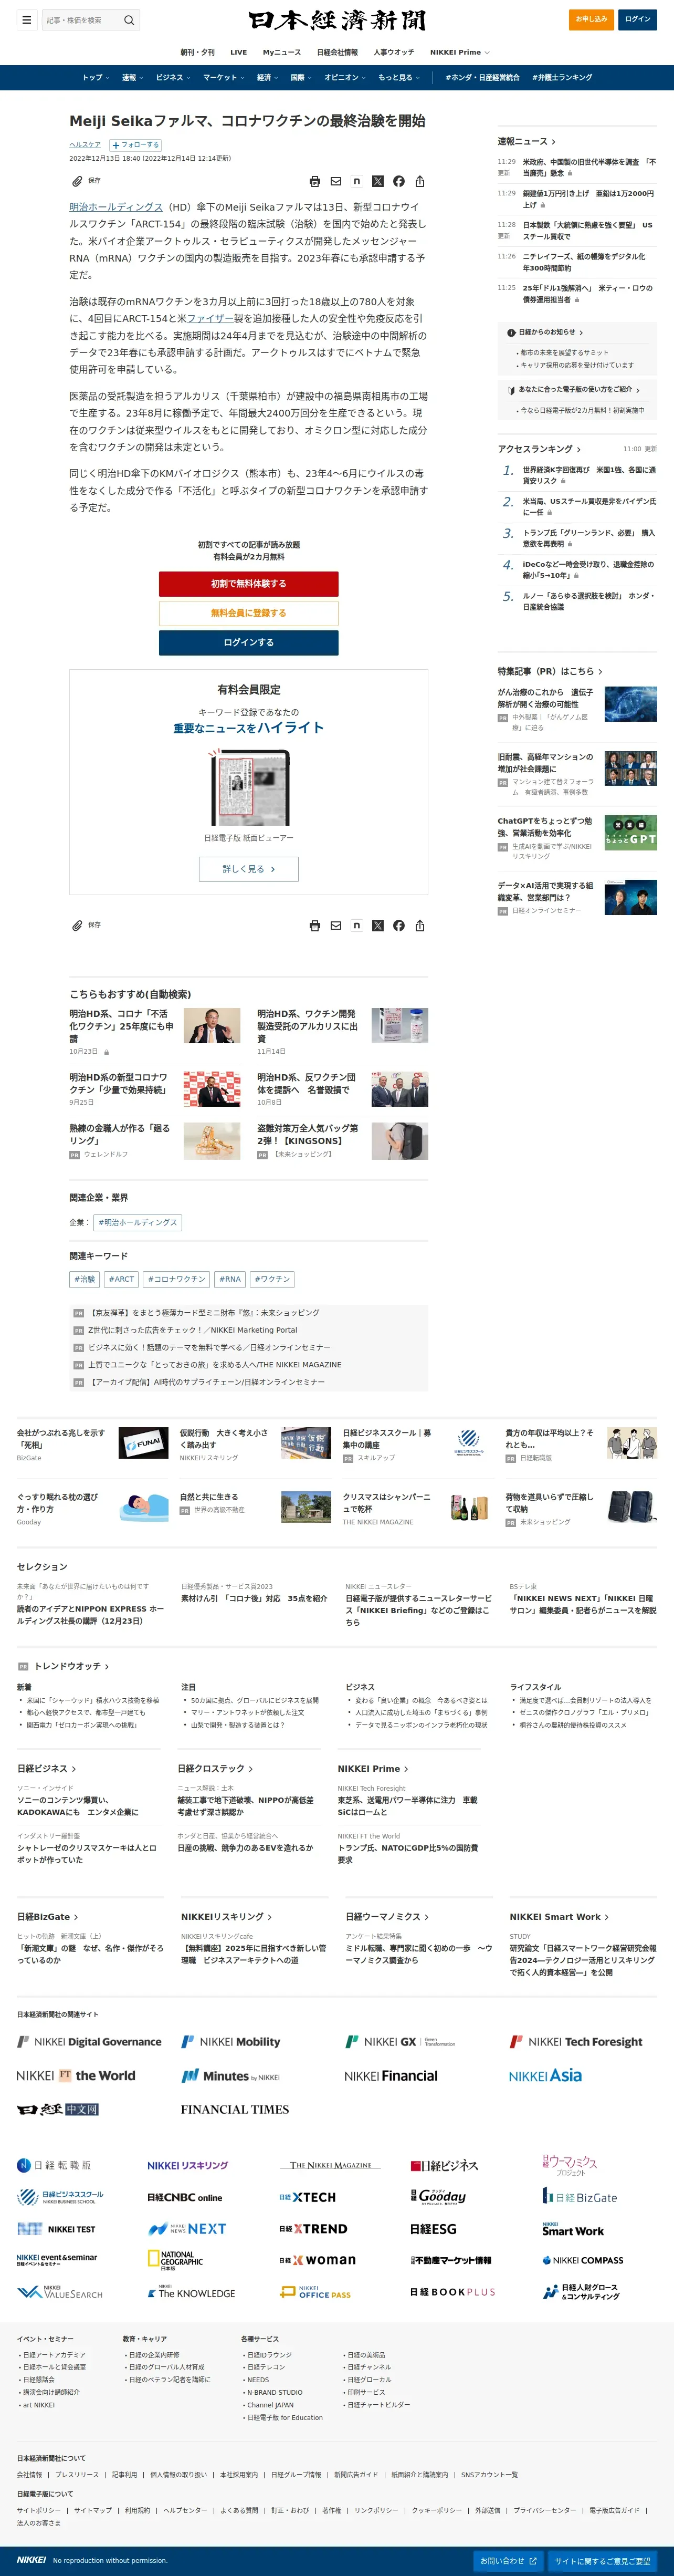Open the LIVE menu item
674x2576 pixels.
(x=238, y=52)
